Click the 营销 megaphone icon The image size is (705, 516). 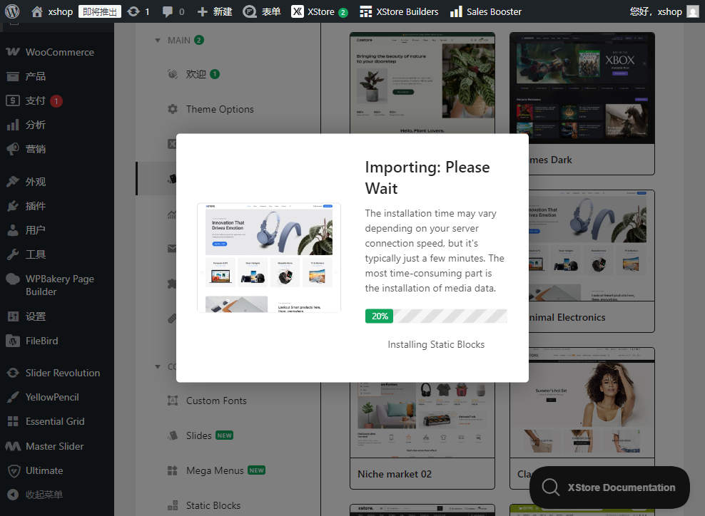13,149
